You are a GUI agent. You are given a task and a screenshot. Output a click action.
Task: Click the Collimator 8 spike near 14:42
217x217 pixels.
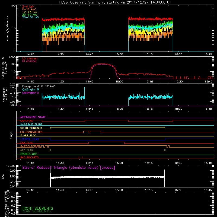pos(85,92)
